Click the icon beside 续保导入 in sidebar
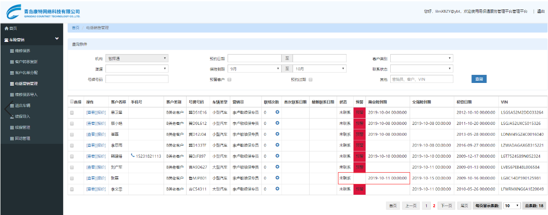Image resolution: width=548 pixels, height=215 pixels. [12, 116]
